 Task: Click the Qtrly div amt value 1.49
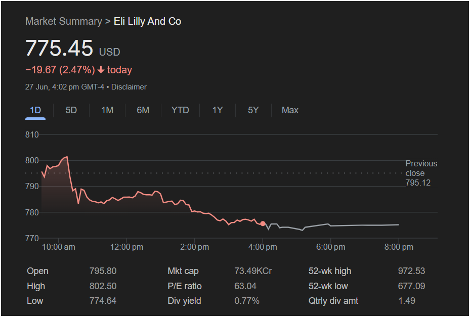click(406, 300)
